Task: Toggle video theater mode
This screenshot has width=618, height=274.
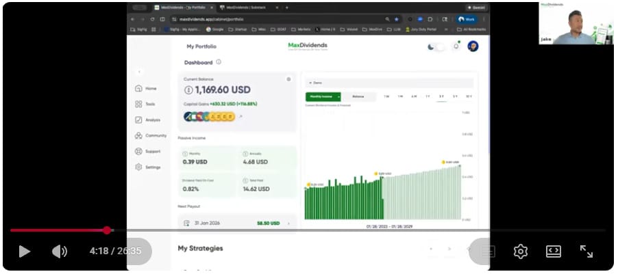Action: (554, 251)
